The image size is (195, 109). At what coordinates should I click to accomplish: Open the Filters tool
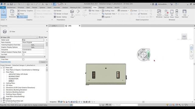click(x=21, y=14)
